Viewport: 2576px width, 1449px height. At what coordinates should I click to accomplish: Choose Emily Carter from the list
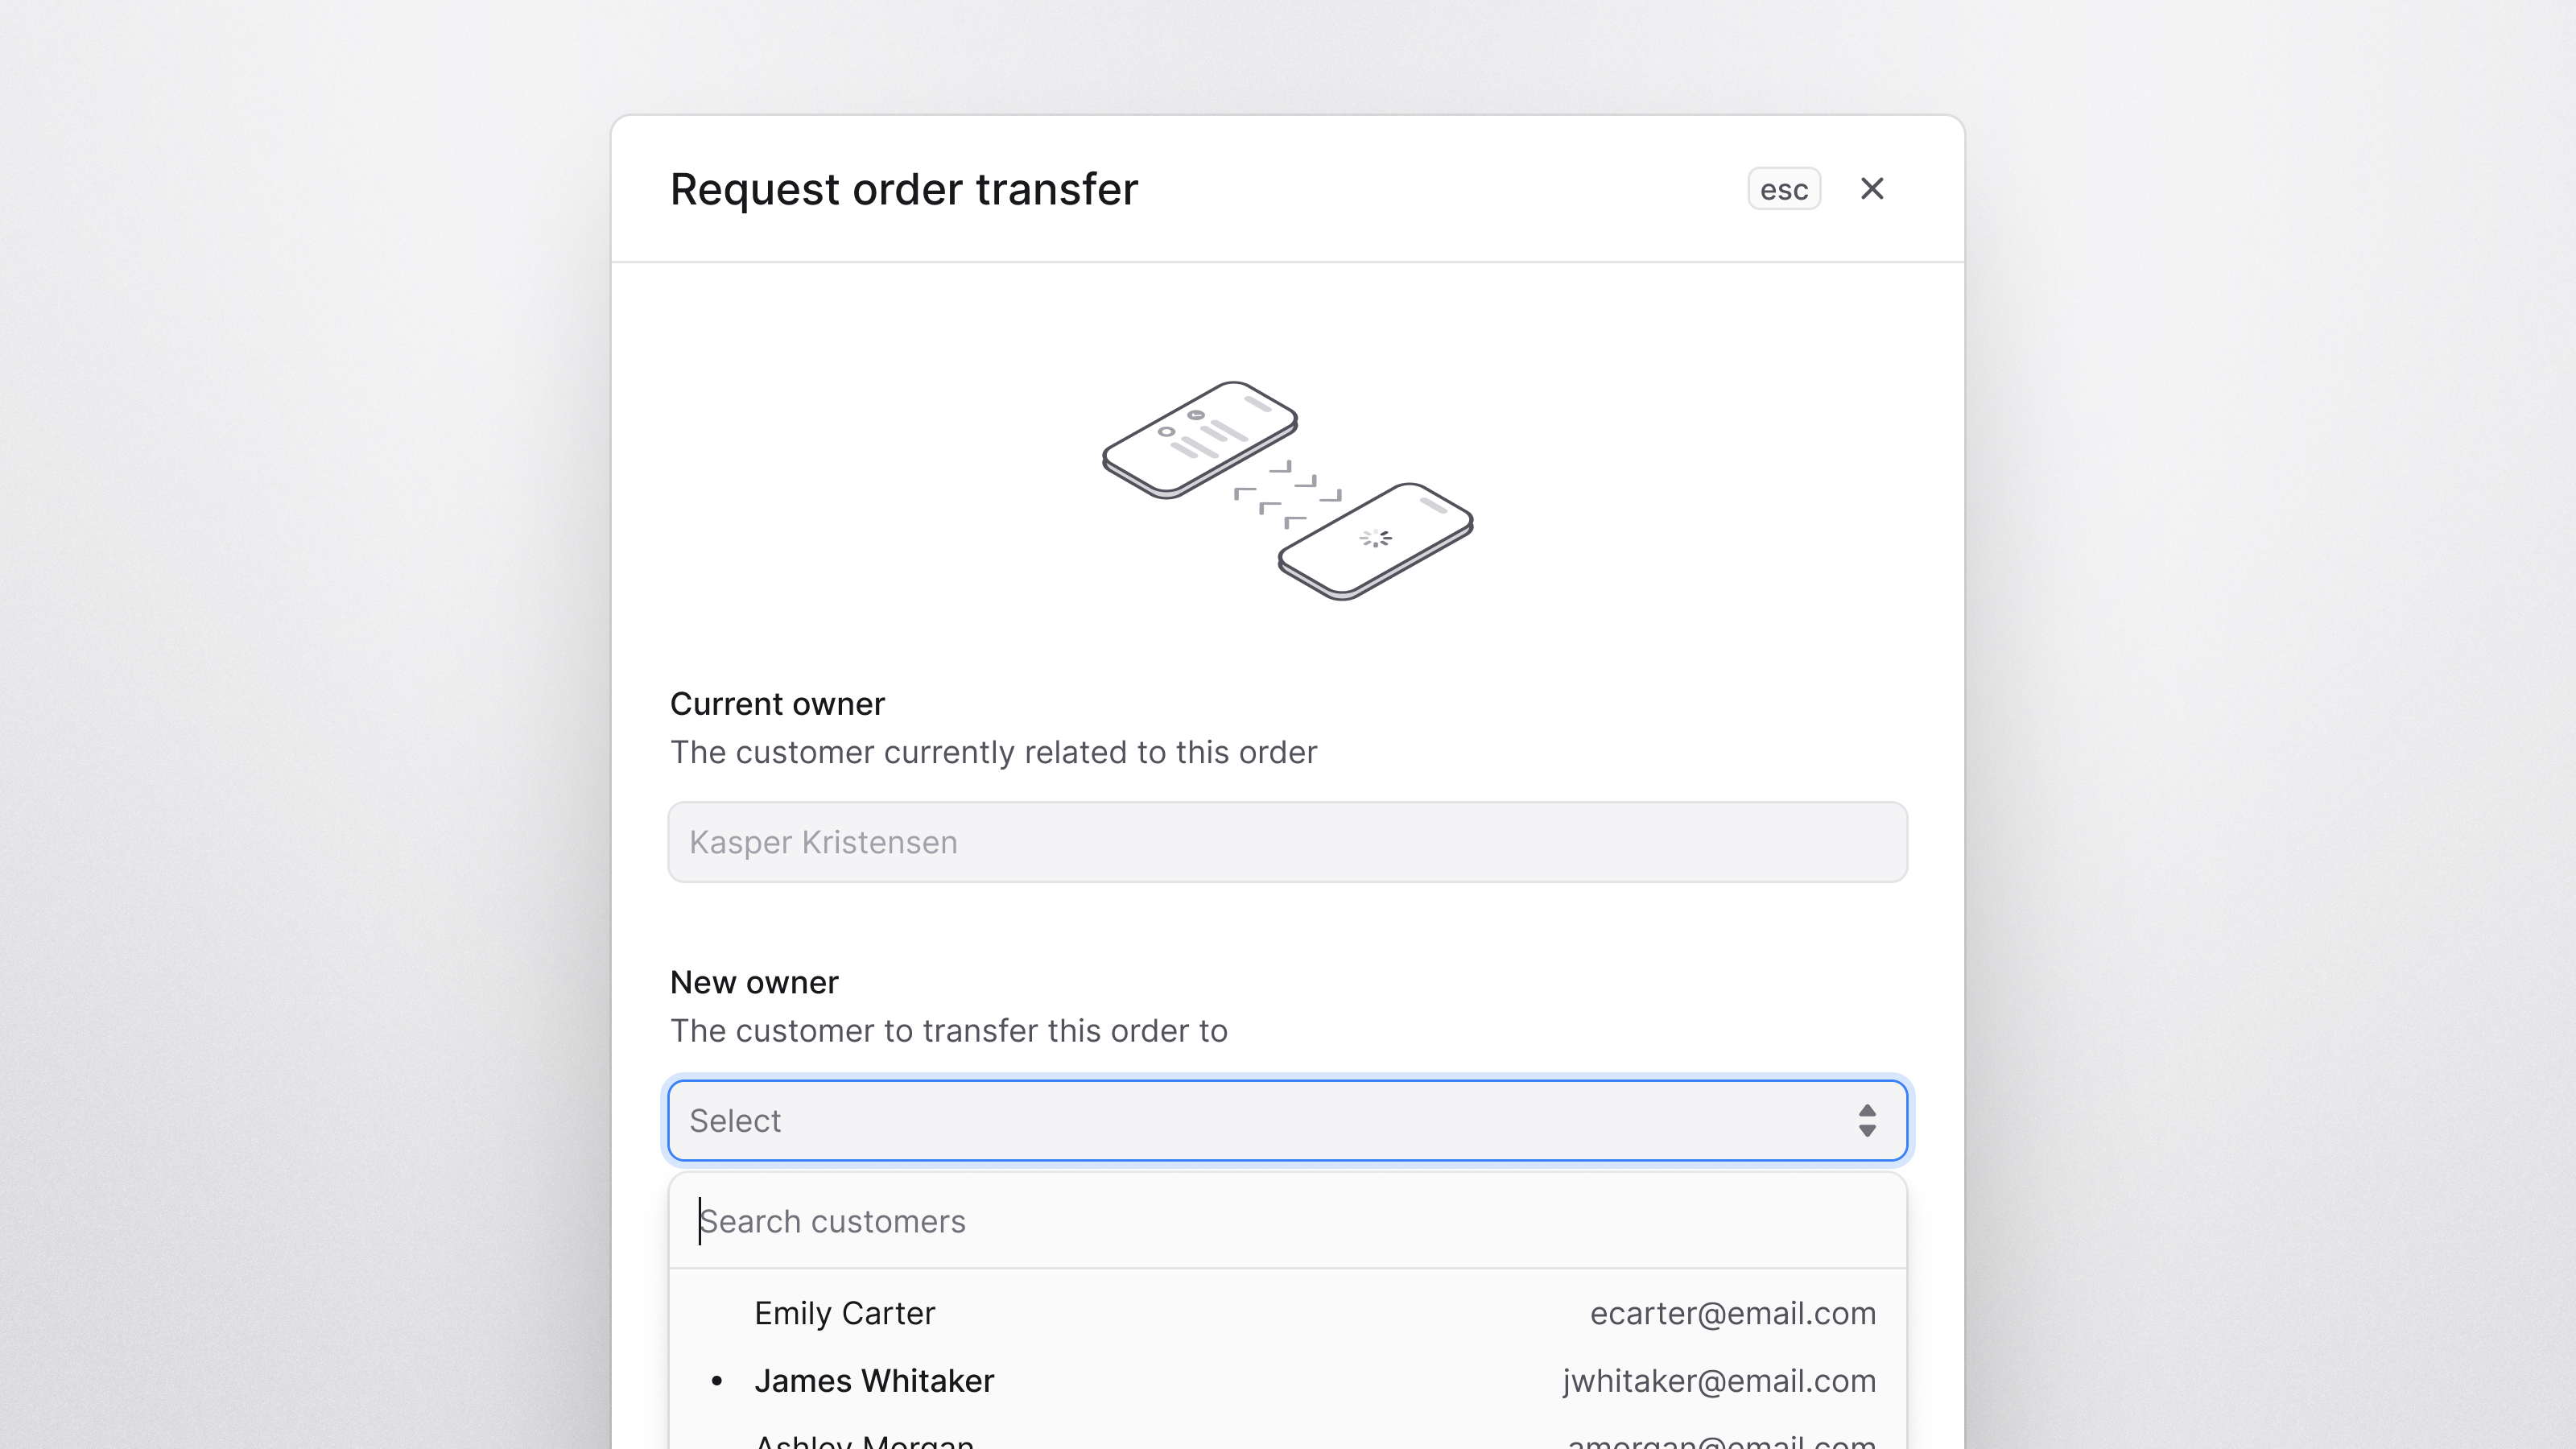coord(1287,1313)
